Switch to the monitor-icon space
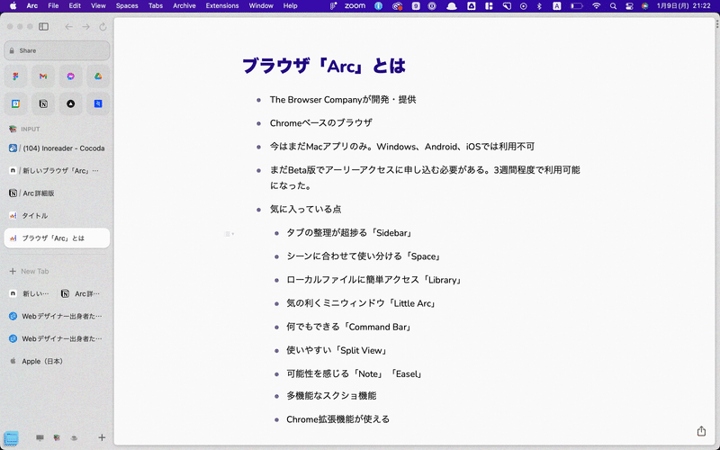This screenshot has width=720, height=450. click(x=40, y=438)
